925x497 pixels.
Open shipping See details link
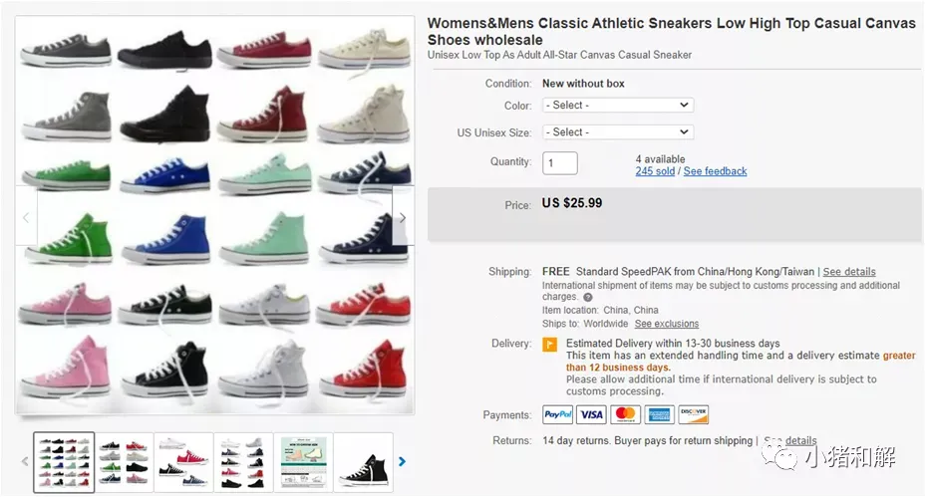coord(849,271)
